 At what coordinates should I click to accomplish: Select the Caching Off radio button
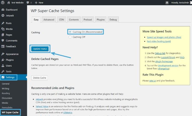pyautogui.click(x=70, y=37)
